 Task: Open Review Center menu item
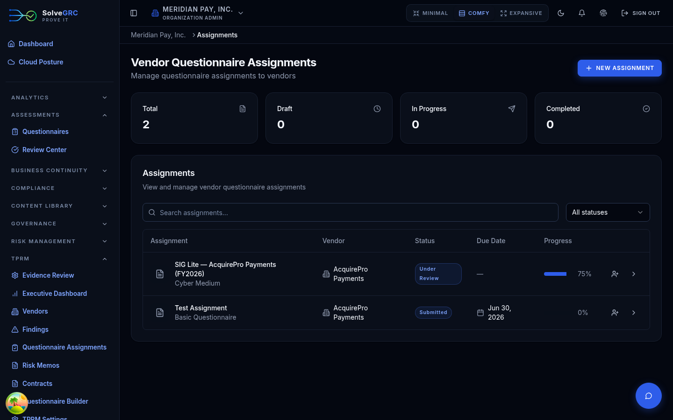[x=44, y=150]
